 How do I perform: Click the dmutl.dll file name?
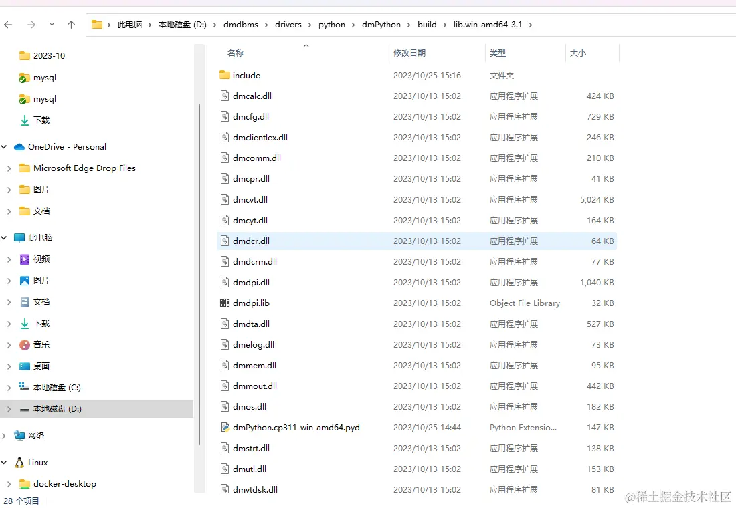click(x=250, y=469)
